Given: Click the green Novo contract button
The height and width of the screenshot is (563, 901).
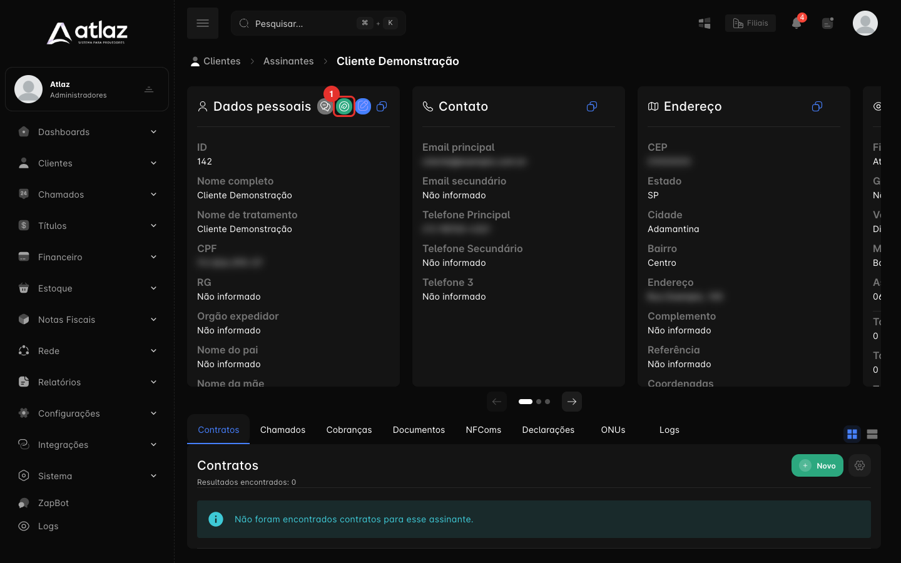Looking at the screenshot, I should [817, 465].
